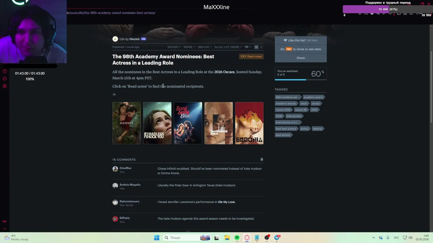
Task: Open the Song Sung Blue poster
Action: [188, 123]
